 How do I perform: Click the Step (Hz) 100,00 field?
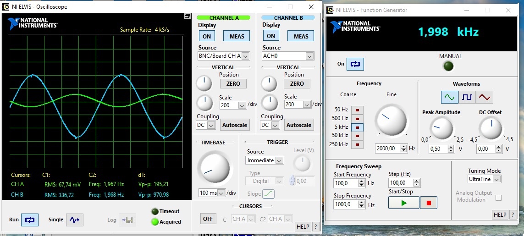[x=401, y=183]
